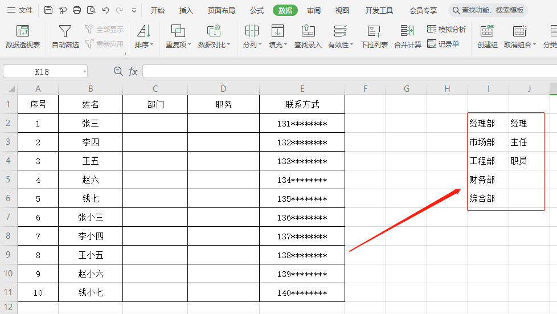Switch to the 插入 tab
The width and height of the screenshot is (557, 314).
point(186,11)
